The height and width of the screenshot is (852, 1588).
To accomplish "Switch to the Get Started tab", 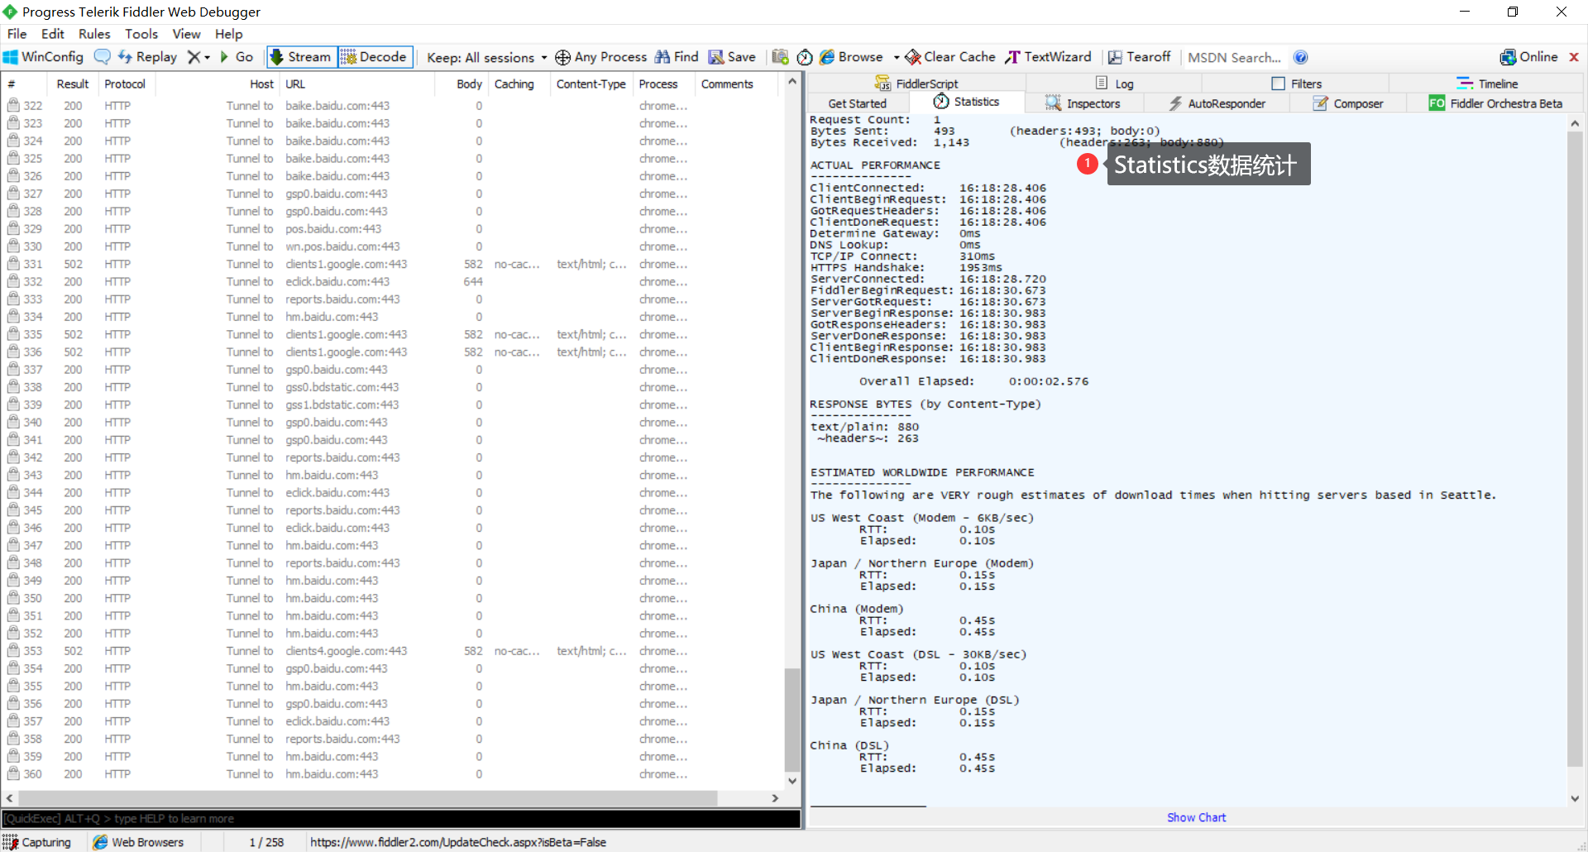I will click(858, 103).
